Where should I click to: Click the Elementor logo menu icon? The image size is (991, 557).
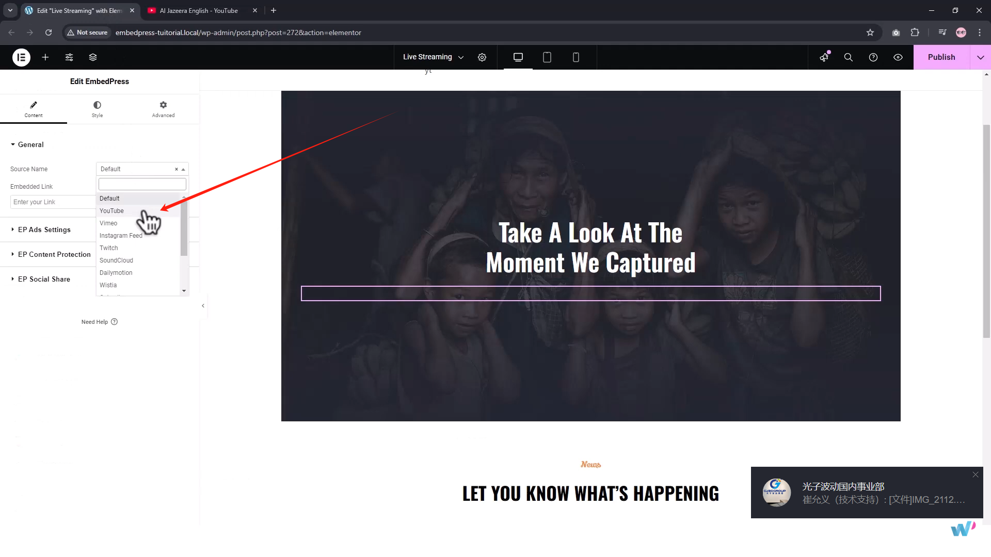click(21, 57)
